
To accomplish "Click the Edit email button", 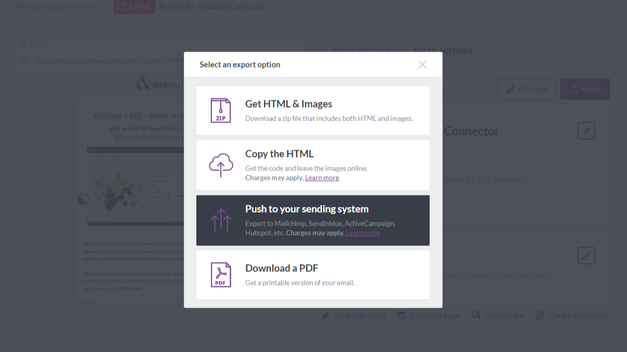I will coord(527,89).
